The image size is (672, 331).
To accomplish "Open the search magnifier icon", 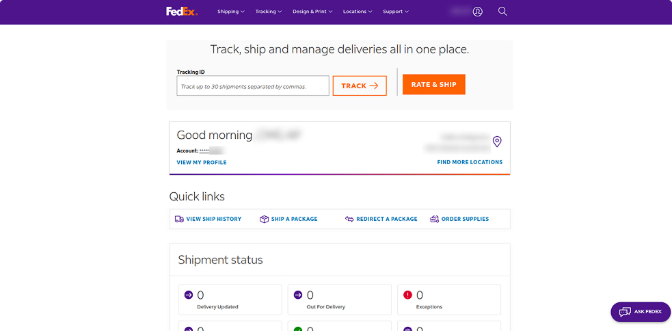I will click(x=502, y=12).
